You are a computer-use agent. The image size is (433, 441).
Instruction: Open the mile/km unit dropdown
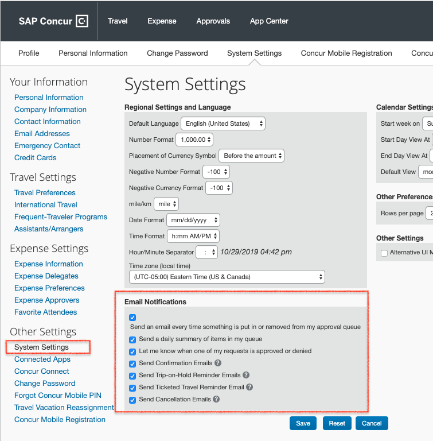(166, 204)
